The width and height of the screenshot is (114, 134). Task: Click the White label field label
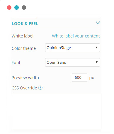[x=23, y=36]
